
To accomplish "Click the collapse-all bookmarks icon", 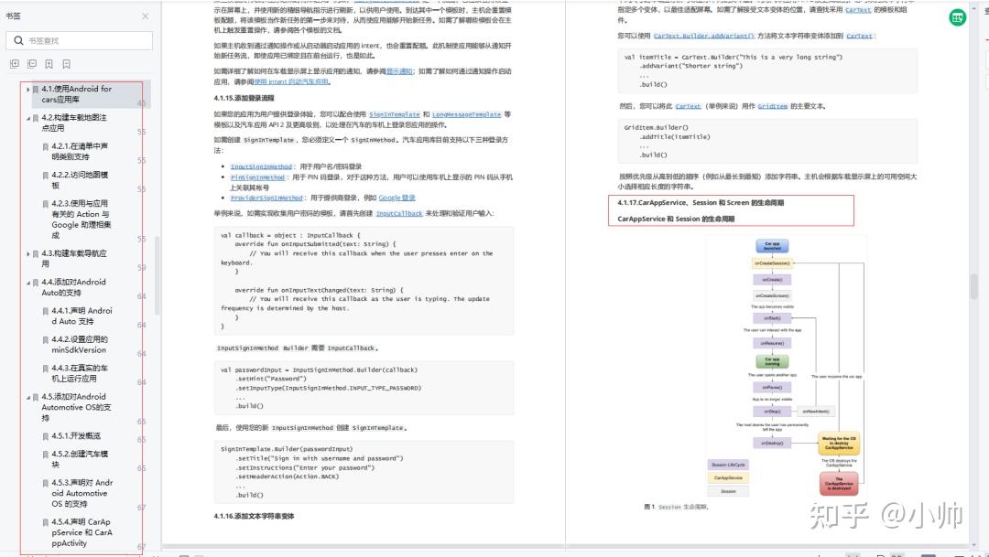I will [x=32, y=64].
